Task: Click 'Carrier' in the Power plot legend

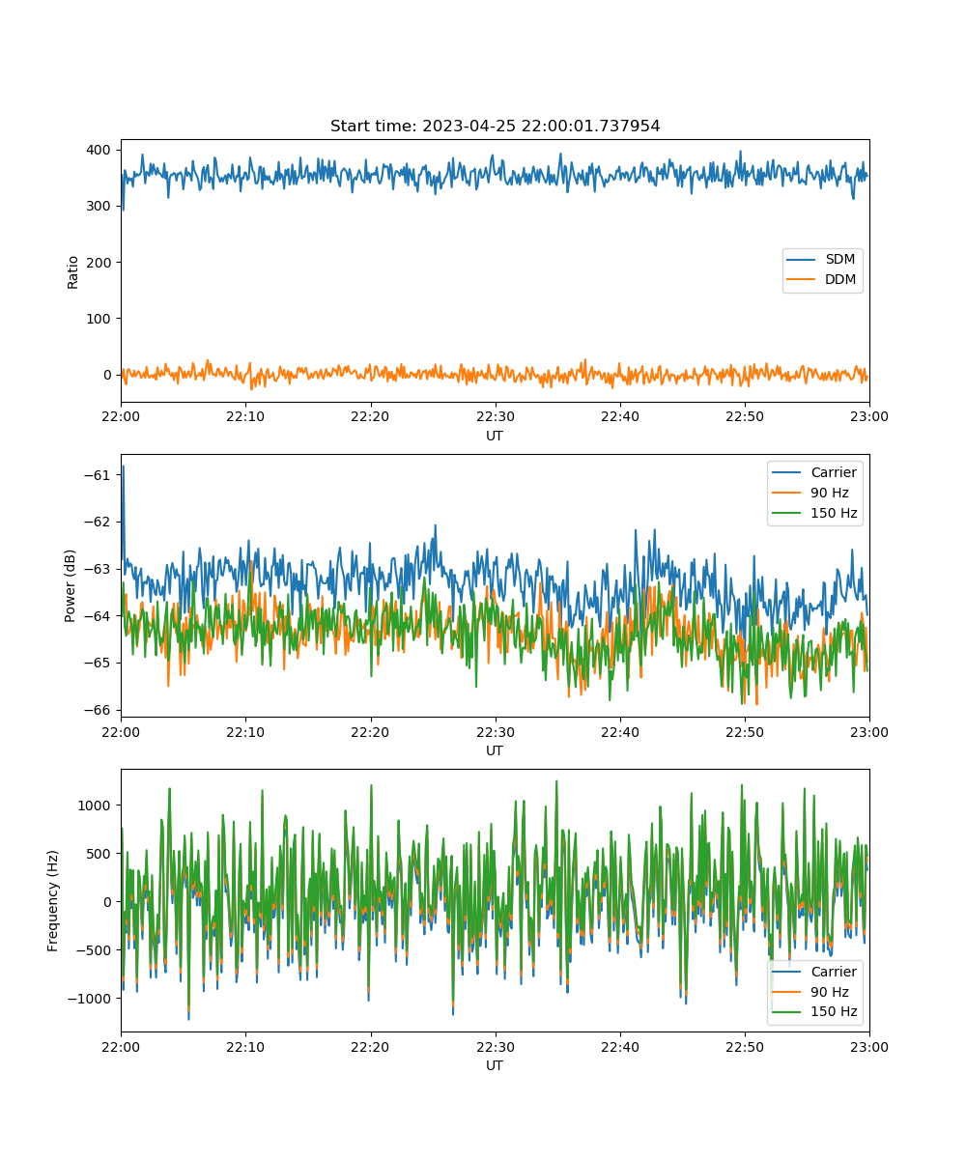Action: [833, 472]
